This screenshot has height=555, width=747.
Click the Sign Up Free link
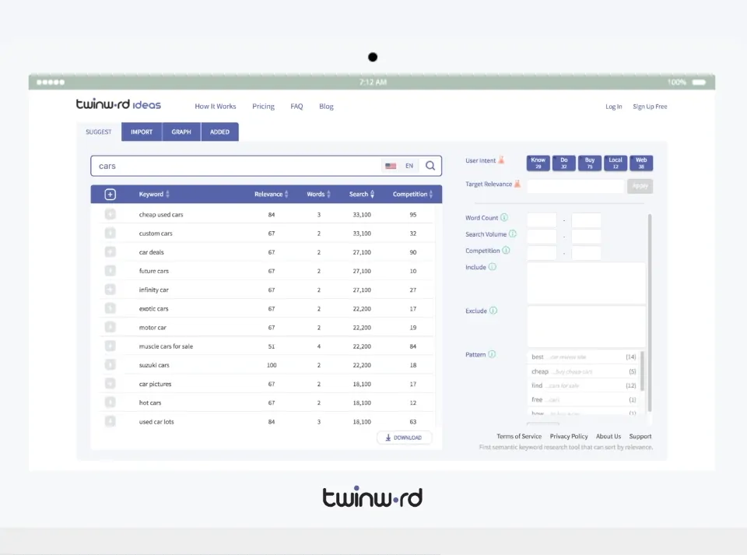tap(650, 107)
